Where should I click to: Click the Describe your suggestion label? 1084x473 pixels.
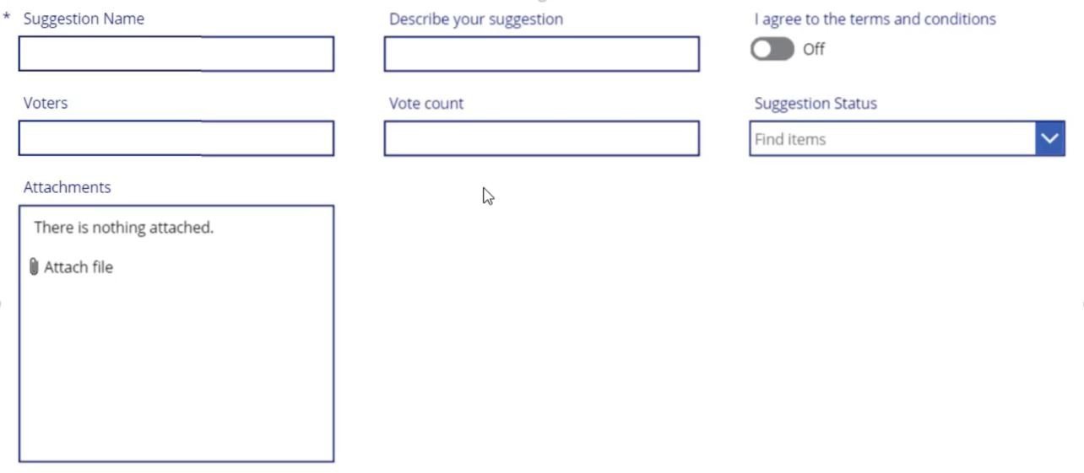[x=476, y=19]
